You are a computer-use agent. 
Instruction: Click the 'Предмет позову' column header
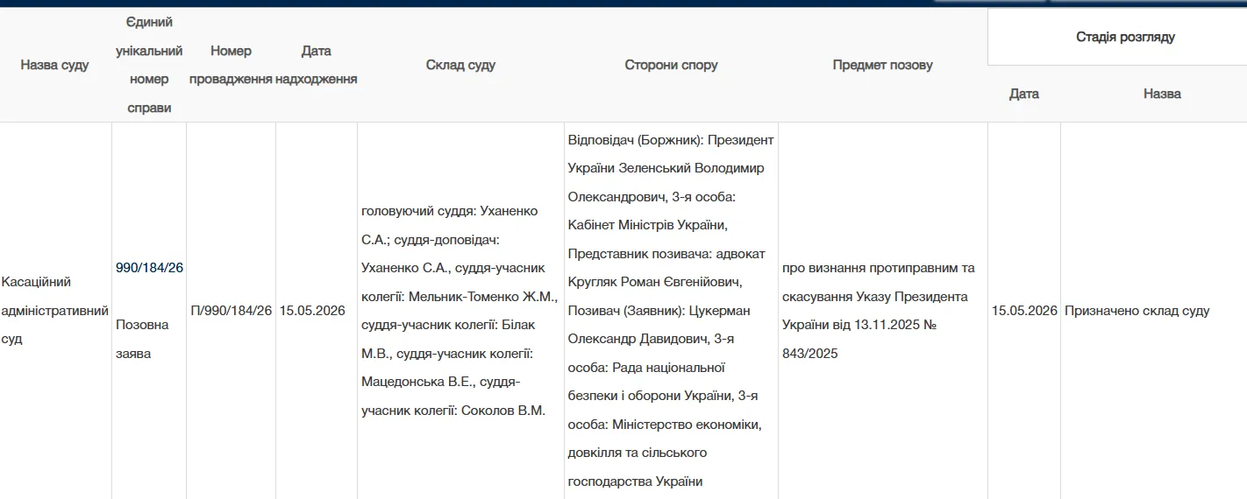[x=883, y=65]
